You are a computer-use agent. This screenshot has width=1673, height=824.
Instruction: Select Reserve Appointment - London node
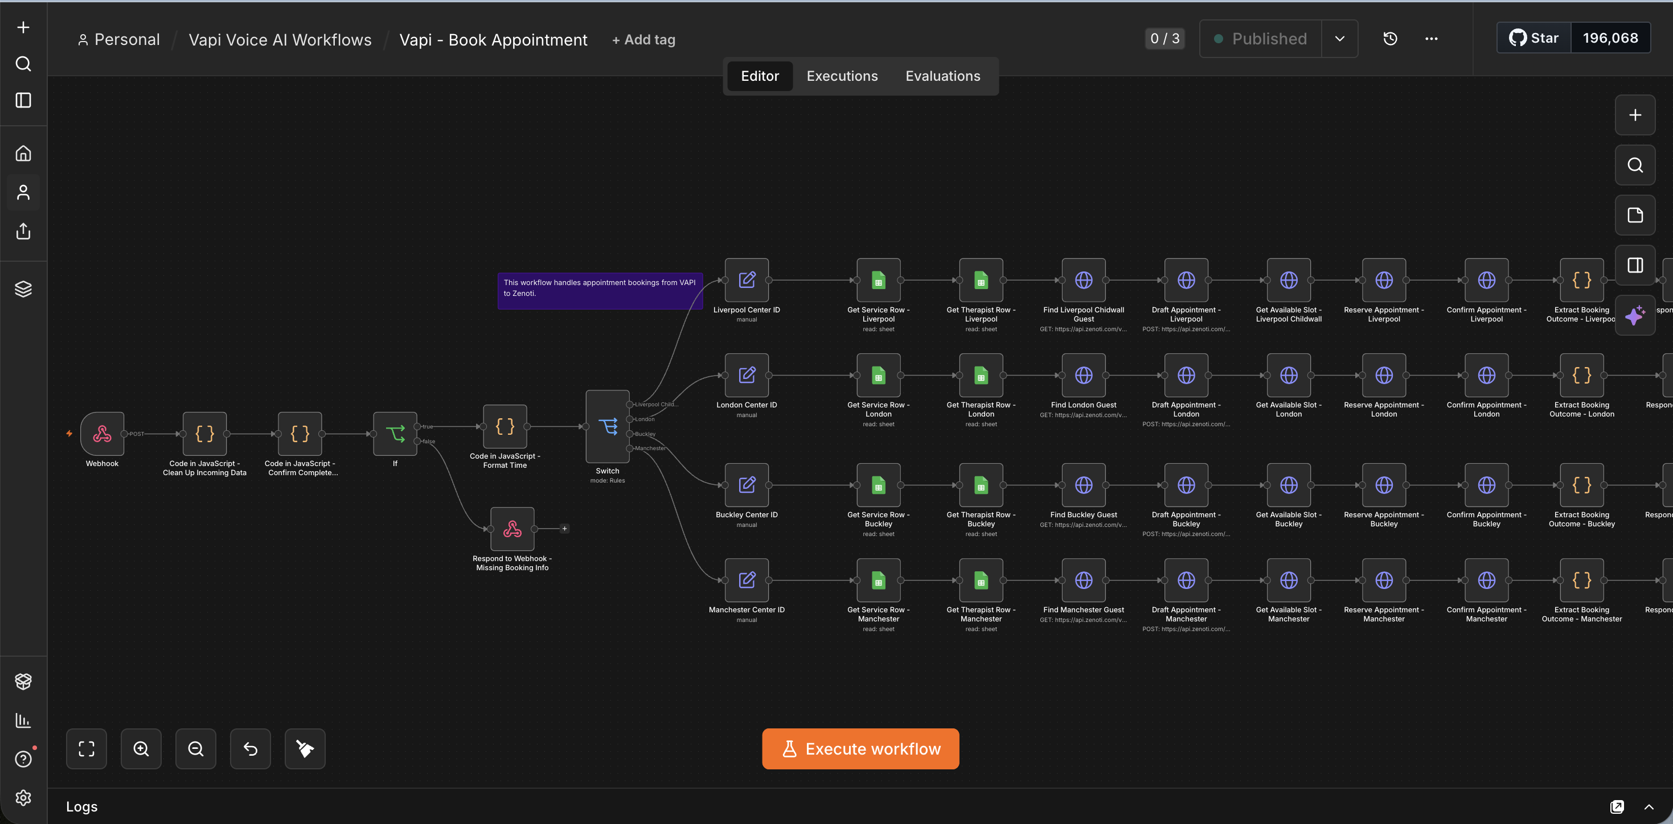[1384, 375]
